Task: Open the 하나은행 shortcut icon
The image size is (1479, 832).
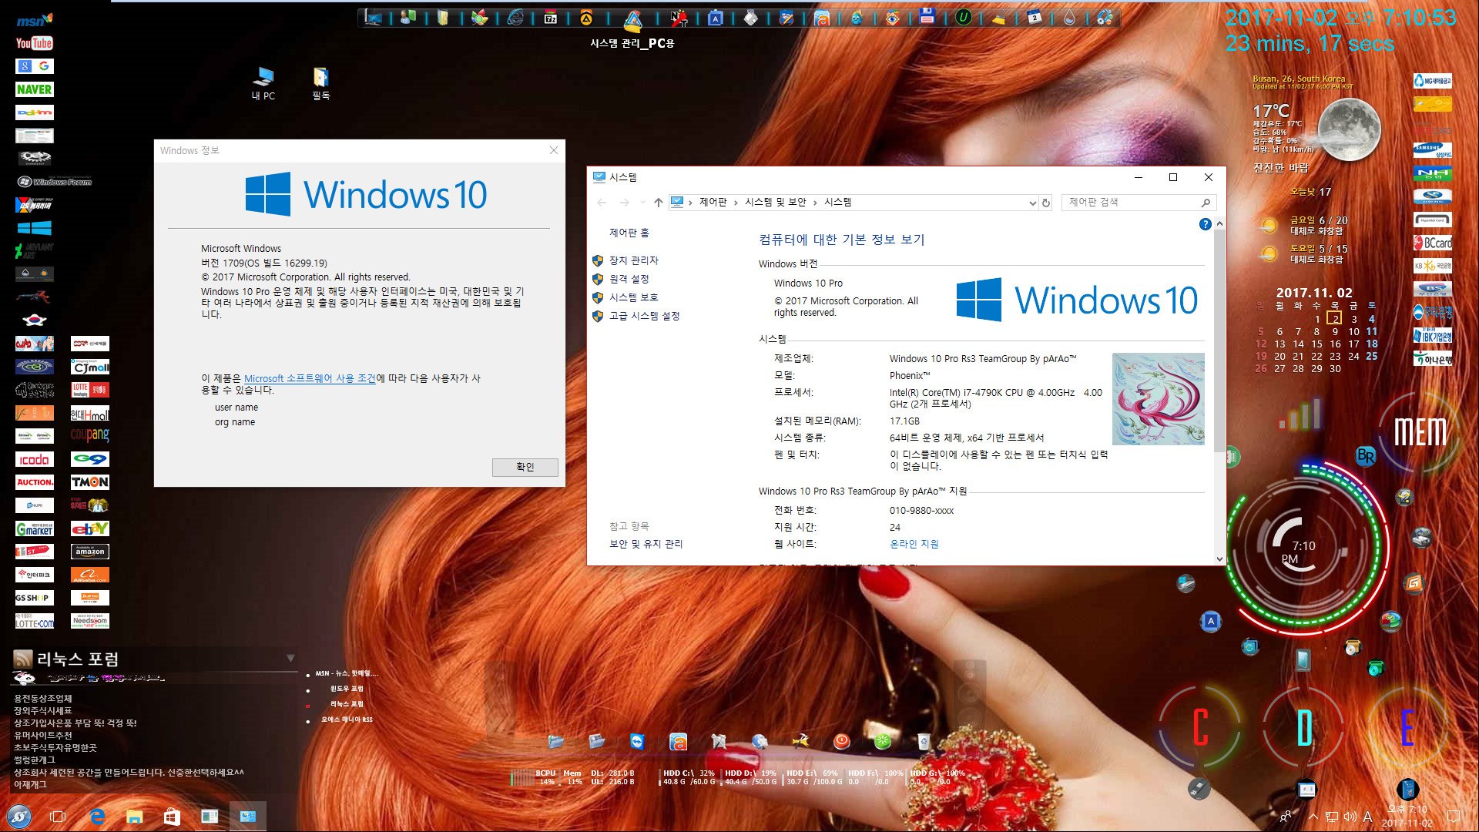Action: click(1433, 359)
